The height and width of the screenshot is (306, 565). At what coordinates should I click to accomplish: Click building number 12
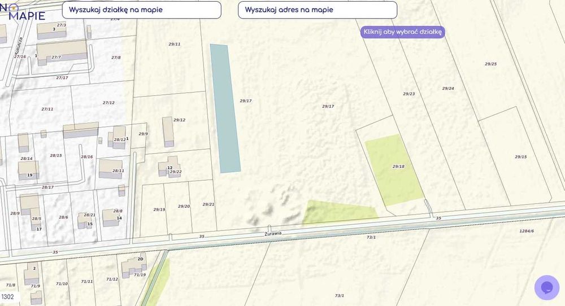(170, 168)
